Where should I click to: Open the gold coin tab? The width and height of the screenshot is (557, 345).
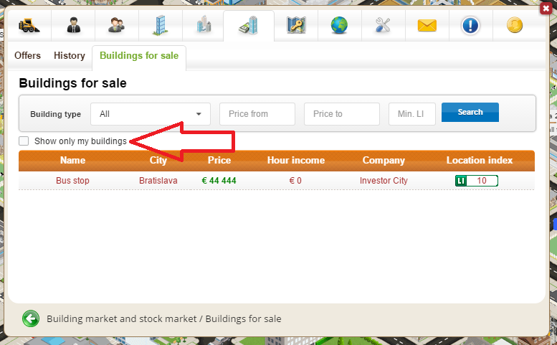515,26
